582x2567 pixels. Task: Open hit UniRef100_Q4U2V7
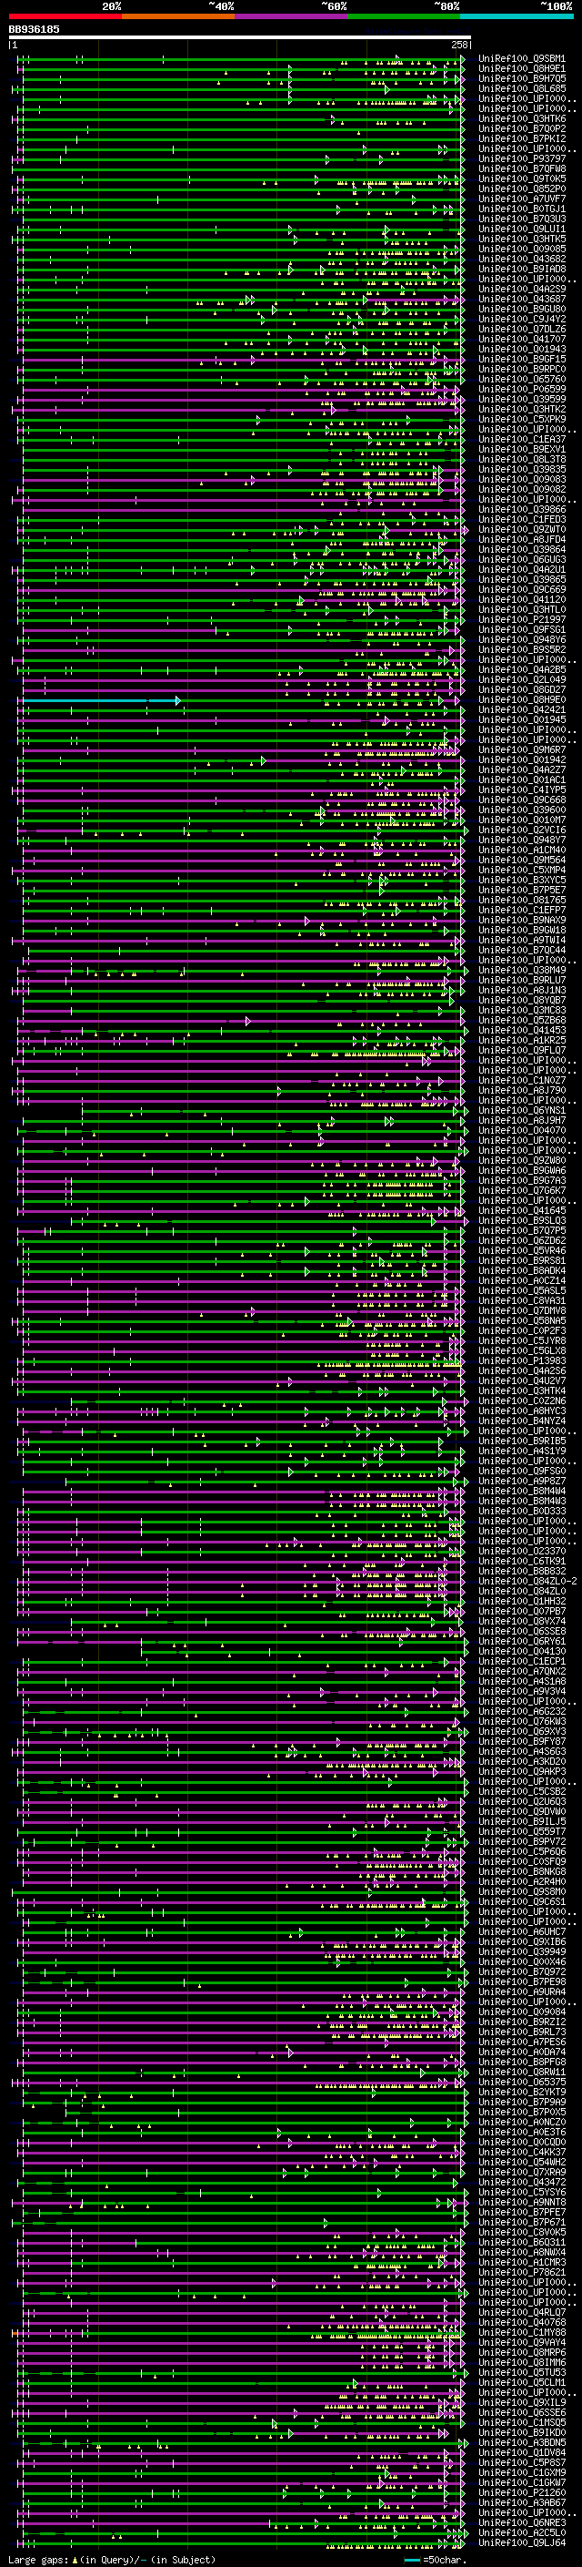521,1381
